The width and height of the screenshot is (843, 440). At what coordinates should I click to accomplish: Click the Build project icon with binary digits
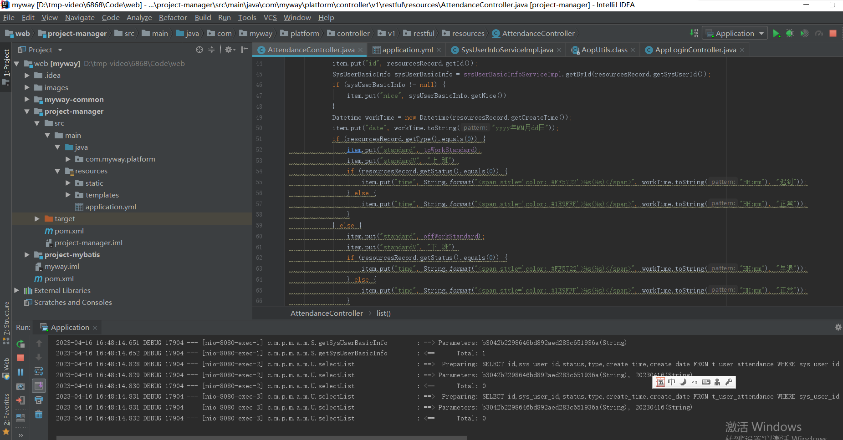(694, 33)
